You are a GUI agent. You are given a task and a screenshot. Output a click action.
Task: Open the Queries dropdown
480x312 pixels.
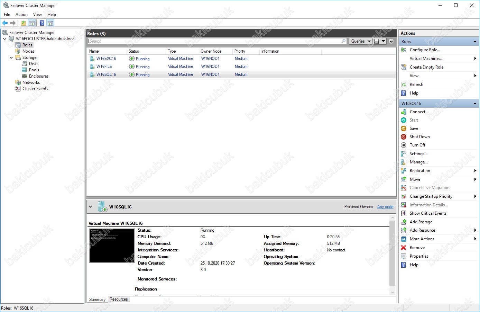coord(360,41)
